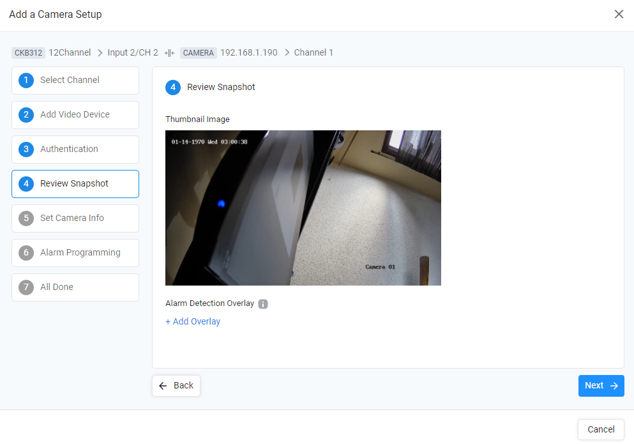Open the Alarm Programming step
634x444 pixels.
[75, 252]
